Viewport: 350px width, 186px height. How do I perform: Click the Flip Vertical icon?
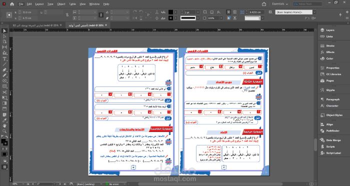point(141,18)
